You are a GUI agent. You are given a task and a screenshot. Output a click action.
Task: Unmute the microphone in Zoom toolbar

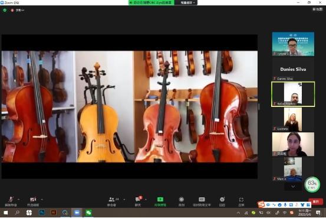[11, 200]
